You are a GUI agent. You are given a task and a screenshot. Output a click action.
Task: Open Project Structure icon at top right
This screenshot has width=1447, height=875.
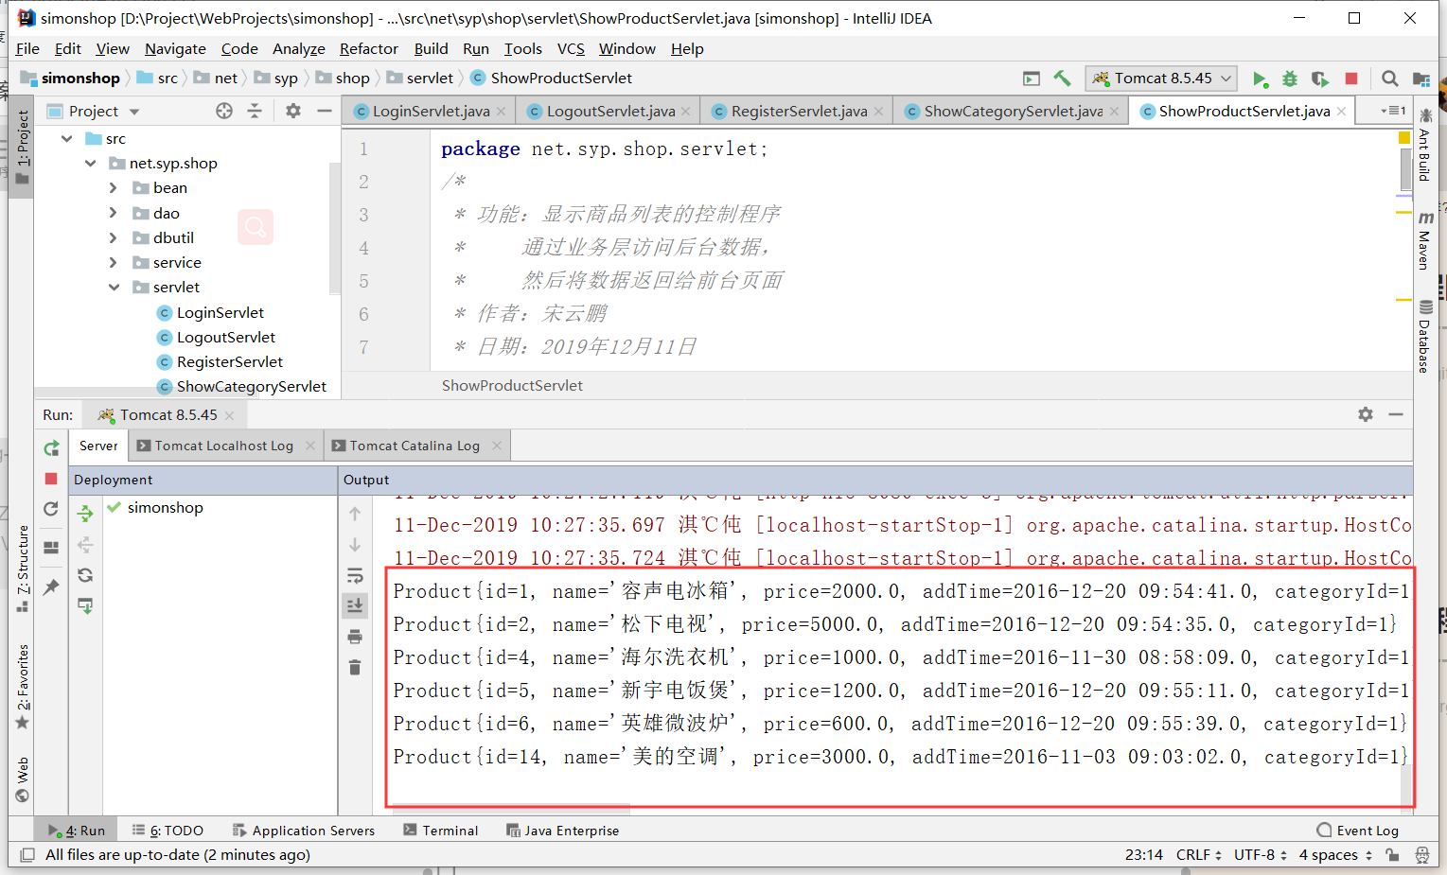tap(1421, 79)
